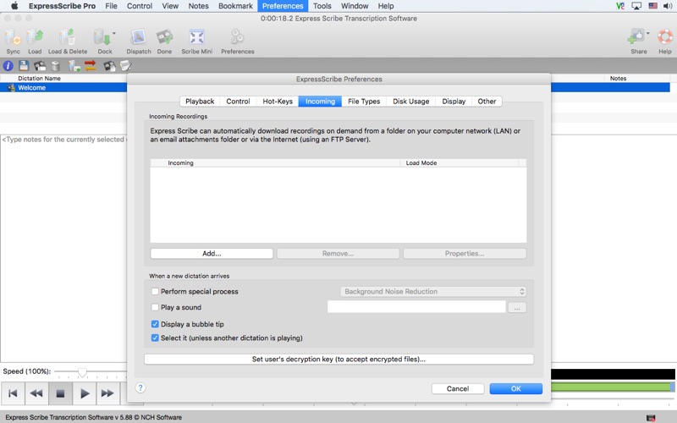
Task: Click the Properties... button
Action: [465, 253]
